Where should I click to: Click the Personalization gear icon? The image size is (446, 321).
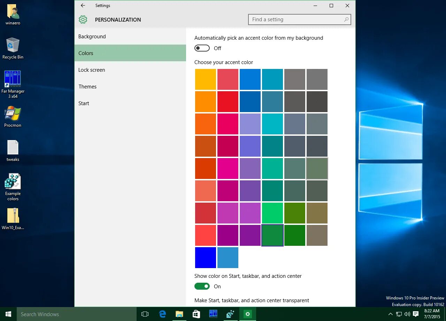tap(83, 19)
